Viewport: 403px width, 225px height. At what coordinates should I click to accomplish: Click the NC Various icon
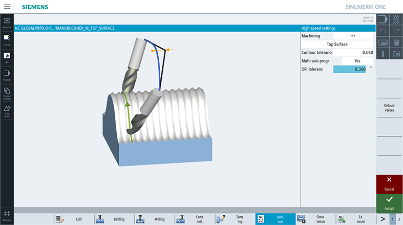pyautogui.click(x=261, y=219)
